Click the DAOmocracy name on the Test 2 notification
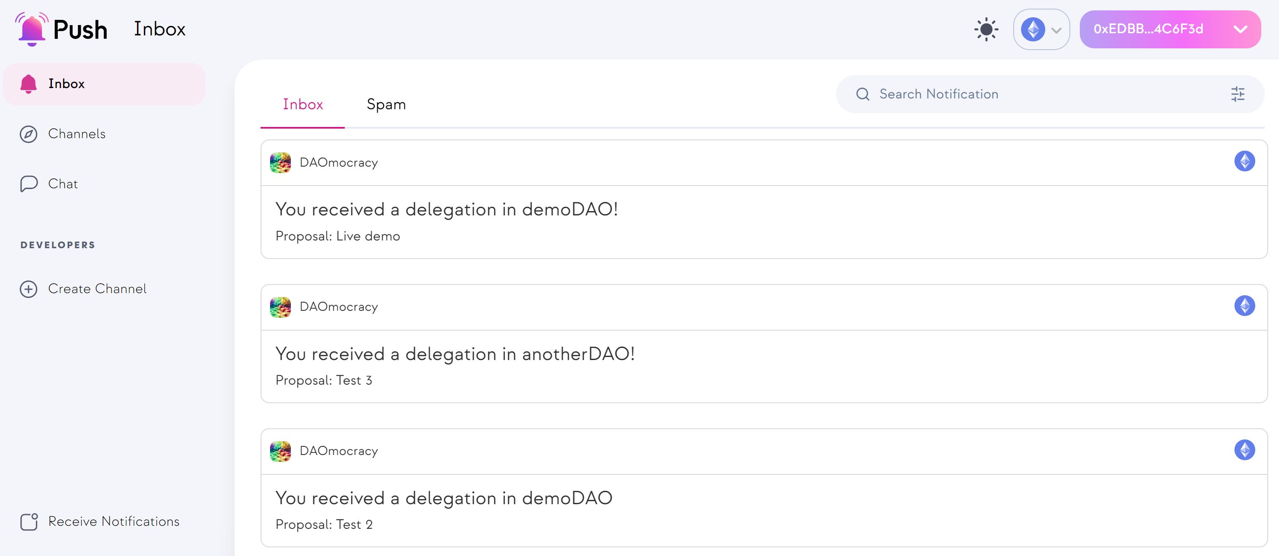The width and height of the screenshot is (1279, 556). pyautogui.click(x=339, y=451)
